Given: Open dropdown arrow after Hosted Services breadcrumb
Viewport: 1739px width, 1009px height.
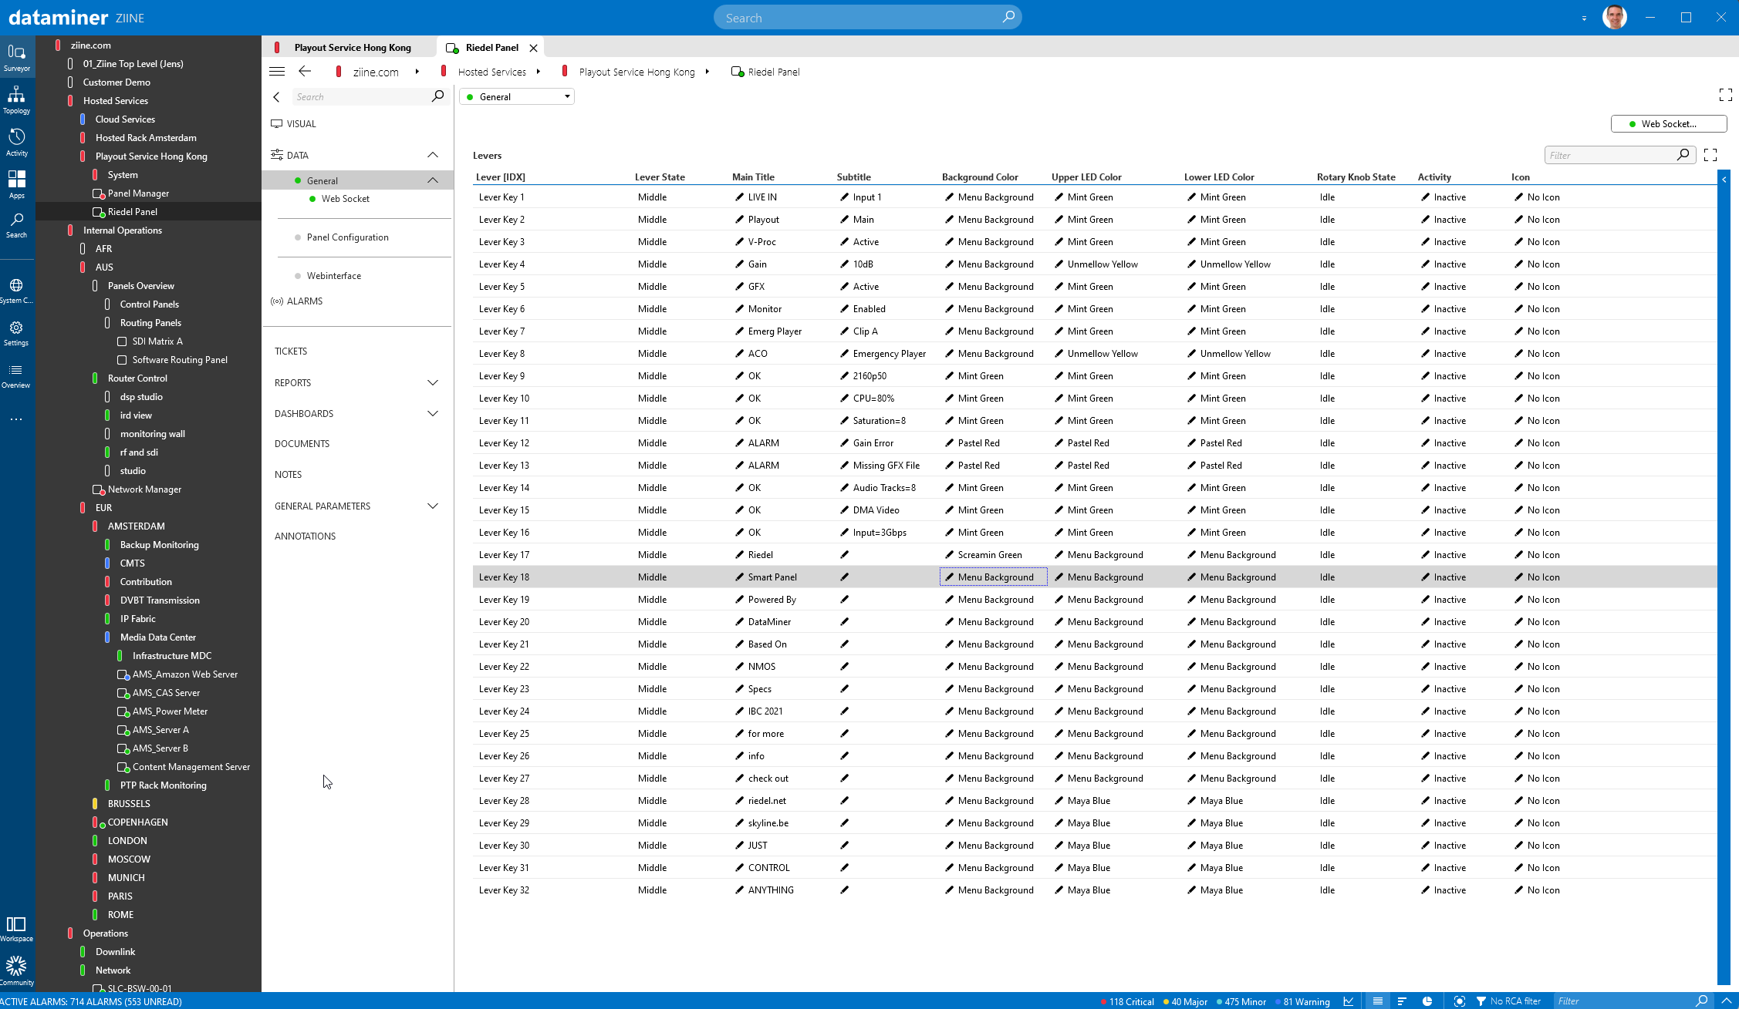Looking at the screenshot, I should click(x=538, y=72).
